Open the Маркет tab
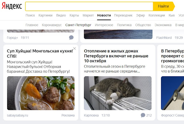 pos(88,15)
